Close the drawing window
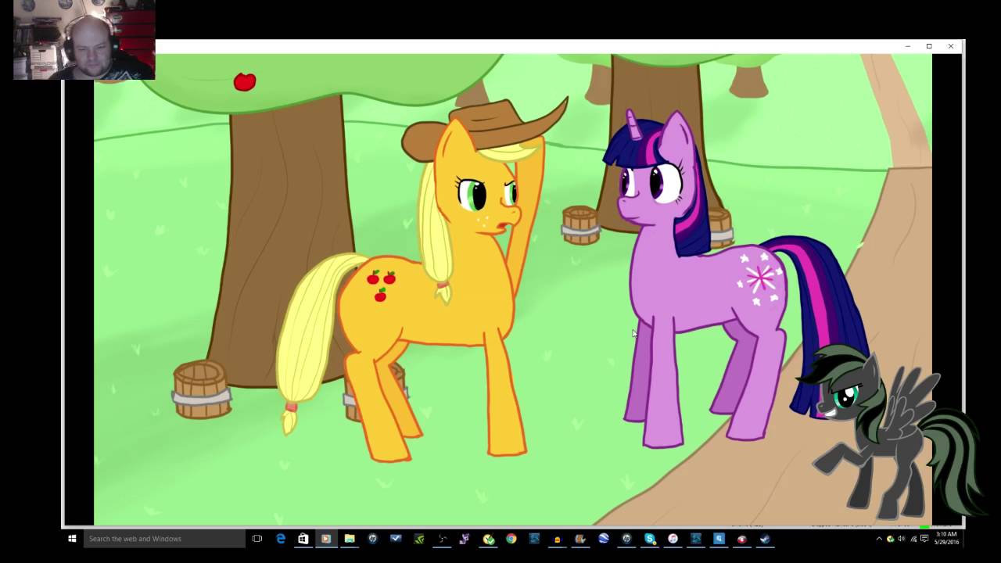The image size is (1001, 563). 951,46
